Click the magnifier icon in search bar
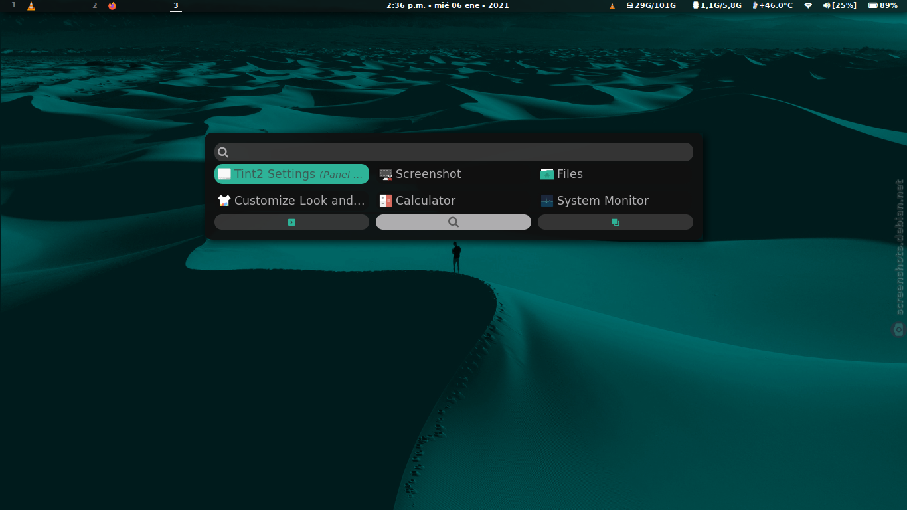This screenshot has height=510, width=907. click(223, 152)
